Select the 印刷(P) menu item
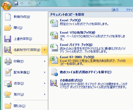133x110 pixels. pos(25,61)
